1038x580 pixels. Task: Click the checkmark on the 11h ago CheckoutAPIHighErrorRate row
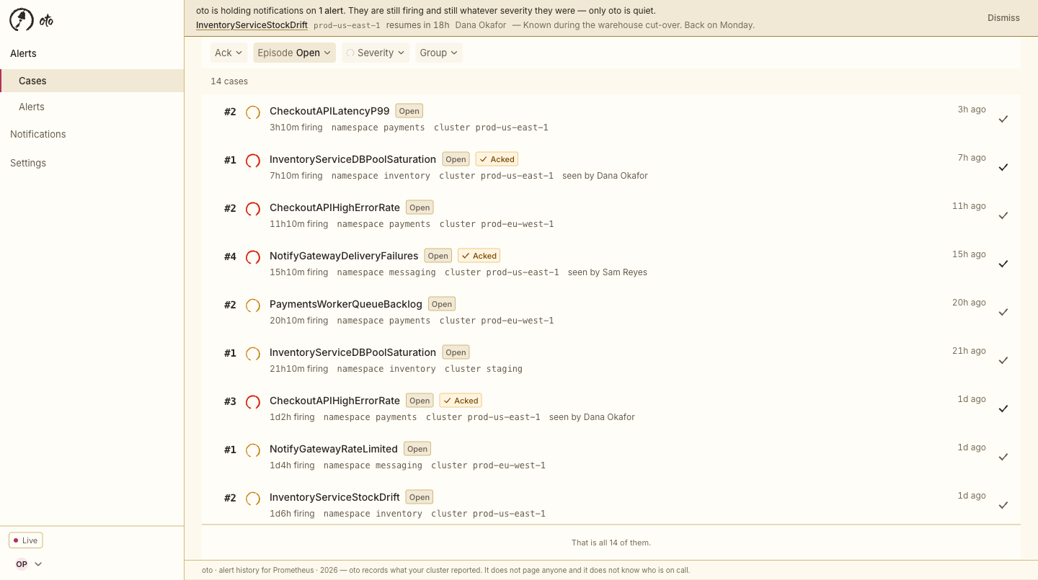tap(1003, 215)
